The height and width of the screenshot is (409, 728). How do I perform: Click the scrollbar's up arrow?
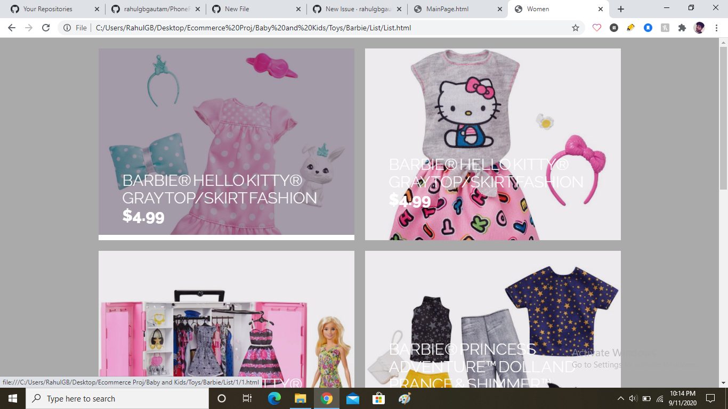pos(723,42)
